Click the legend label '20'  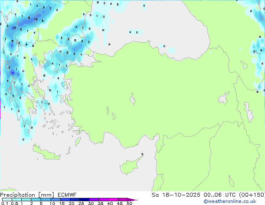coord(71,203)
